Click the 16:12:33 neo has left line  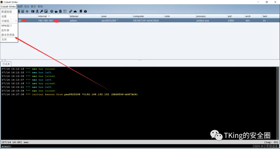(27, 72)
